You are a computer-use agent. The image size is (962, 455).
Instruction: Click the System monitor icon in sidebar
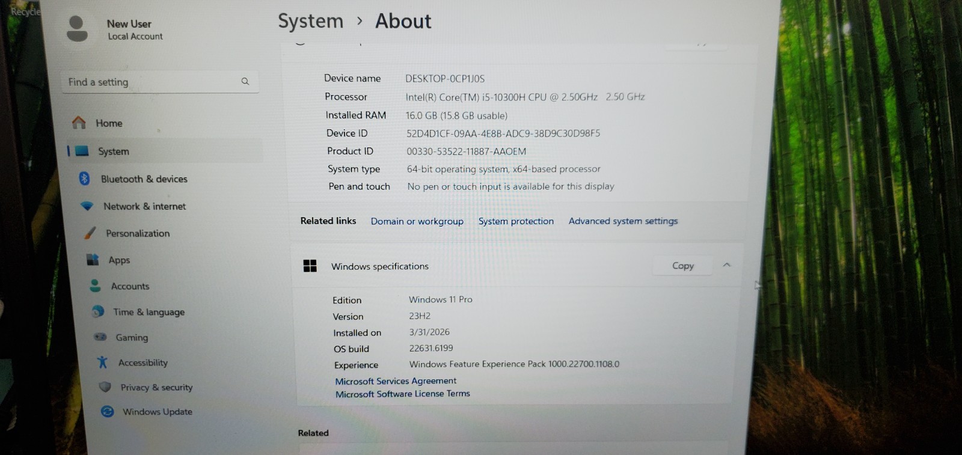82,151
